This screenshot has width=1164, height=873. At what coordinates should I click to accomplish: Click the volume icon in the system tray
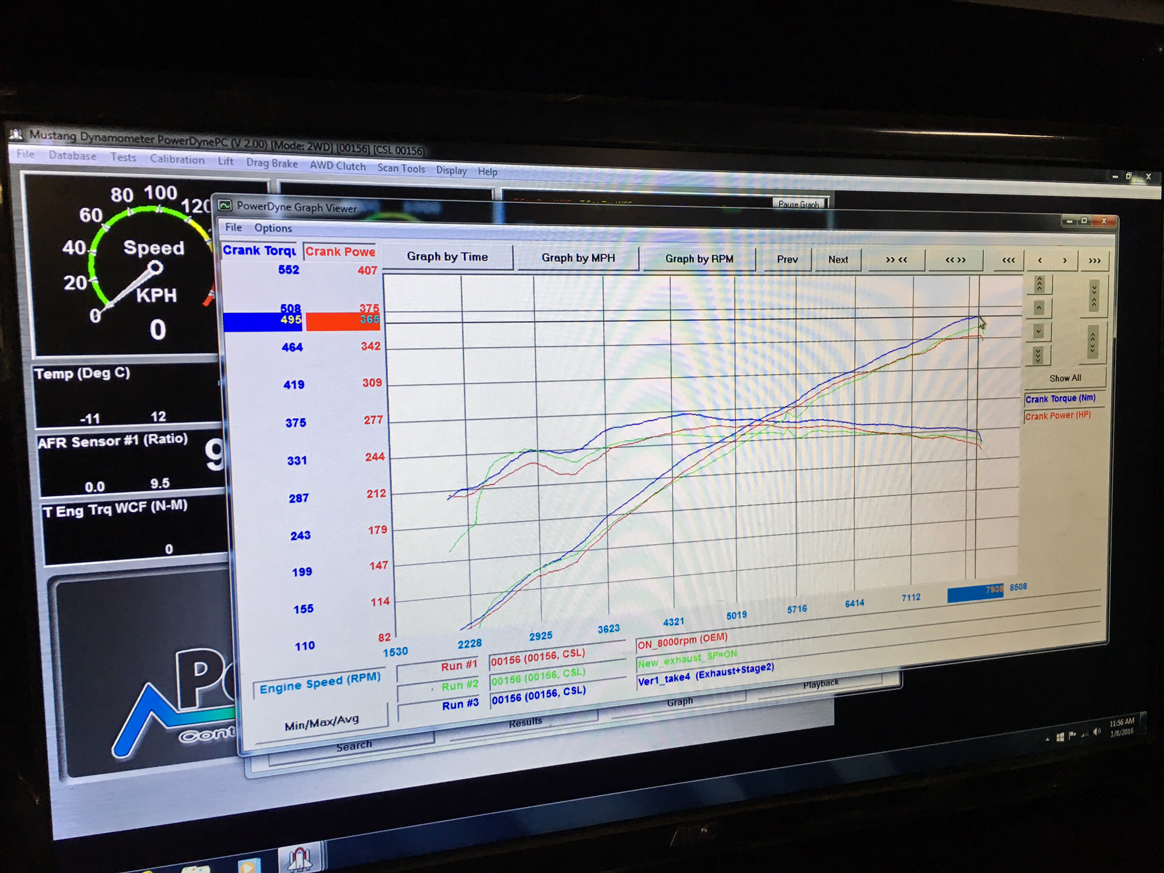coord(1097,732)
